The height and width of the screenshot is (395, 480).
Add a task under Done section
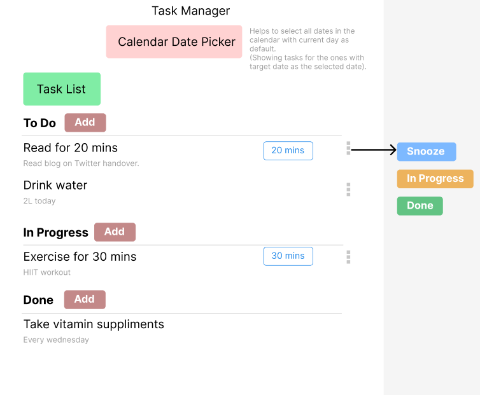(85, 300)
